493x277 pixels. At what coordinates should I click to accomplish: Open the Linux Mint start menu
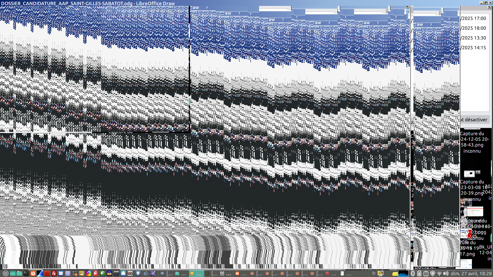tap(5, 273)
